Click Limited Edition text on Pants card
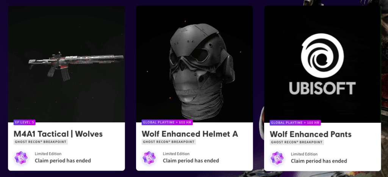This screenshot has height=177, width=388. 304,154
